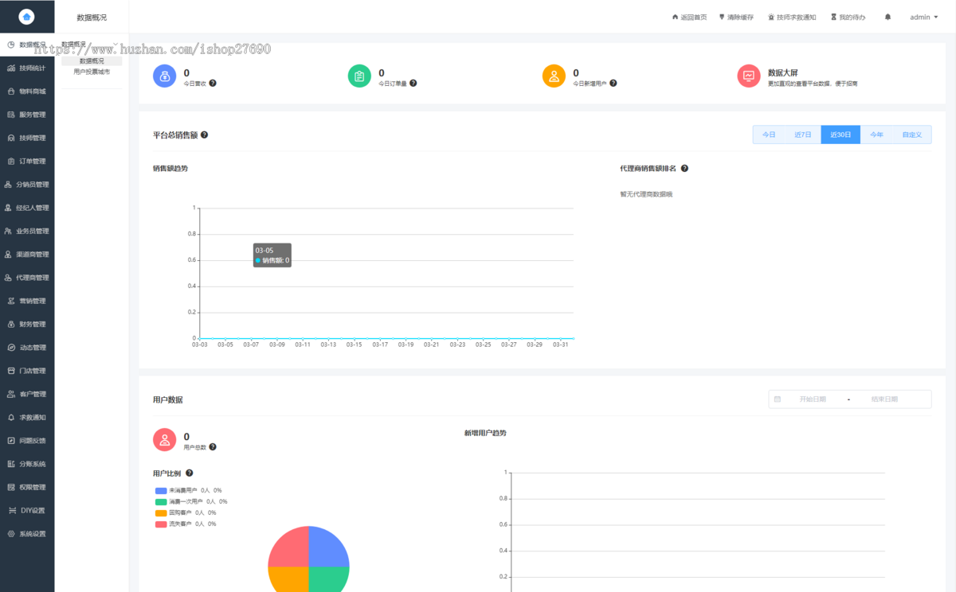Open 技师统计 in the sidebar
This screenshot has width=956, height=592.
point(27,68)
